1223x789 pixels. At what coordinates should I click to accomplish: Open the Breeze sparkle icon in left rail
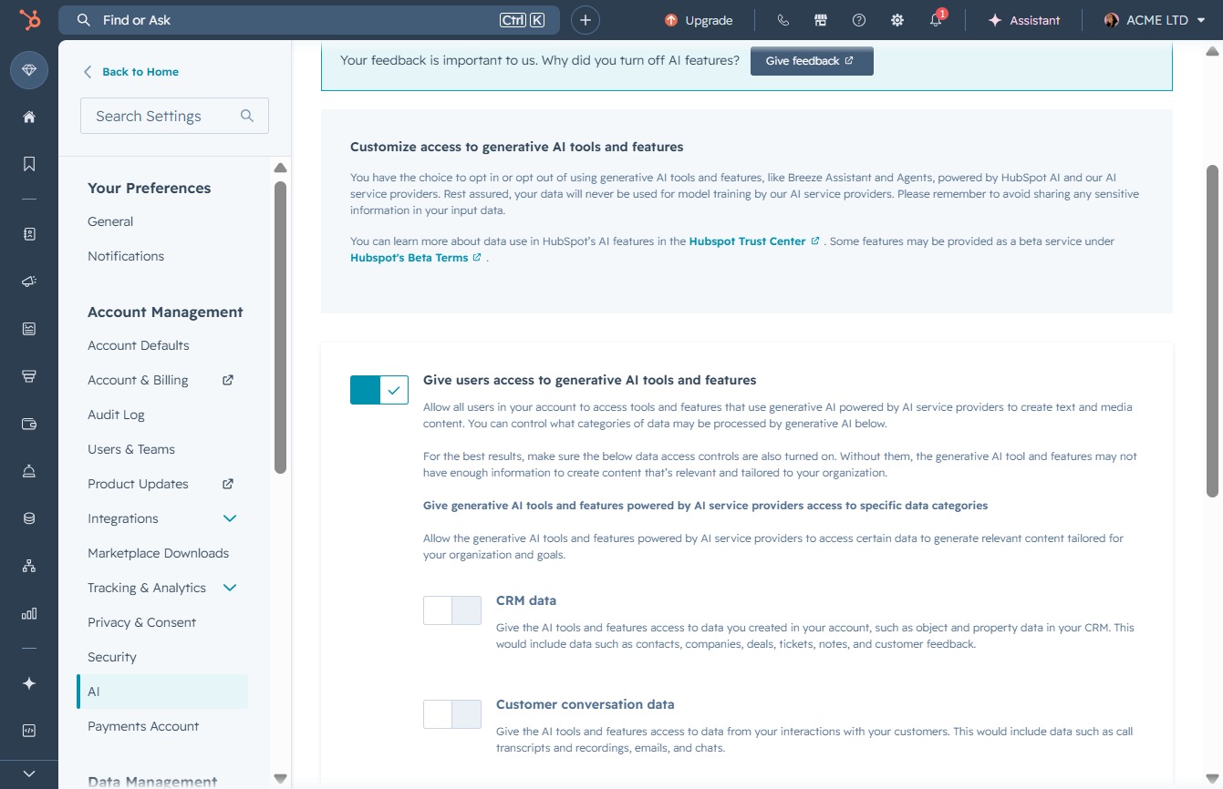click(x=29, y=683)
